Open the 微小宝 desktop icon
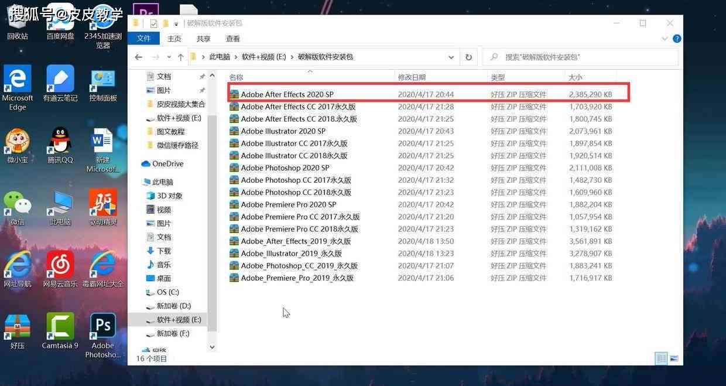This screenshot has width=726, height=386. click(x=18, y=145)
